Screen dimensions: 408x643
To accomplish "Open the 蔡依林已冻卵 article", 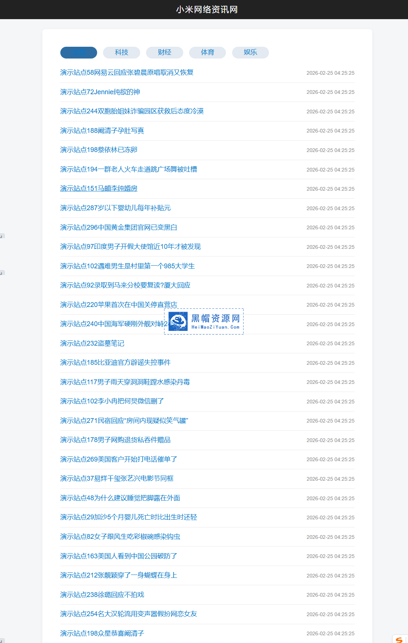I will pyautogui.click(x=99, y=150).
